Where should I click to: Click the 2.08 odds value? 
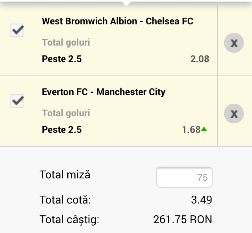tap(200, 59)
